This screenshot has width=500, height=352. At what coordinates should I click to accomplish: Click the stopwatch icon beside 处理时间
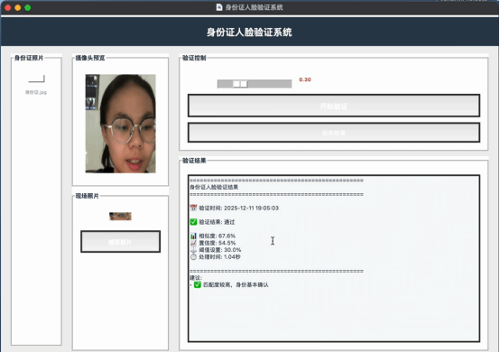click(193, 256)
